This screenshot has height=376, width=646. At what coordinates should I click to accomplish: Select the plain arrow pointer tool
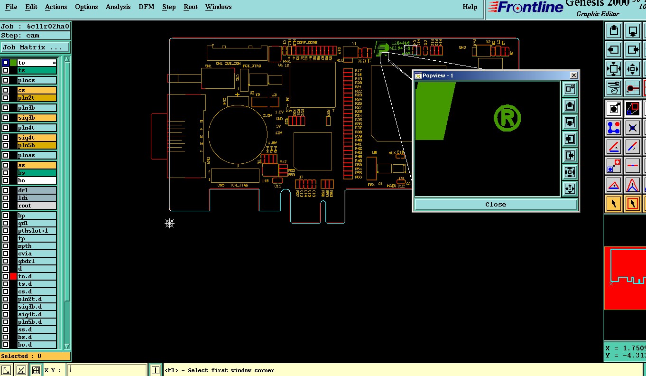[x=614, y=204]
